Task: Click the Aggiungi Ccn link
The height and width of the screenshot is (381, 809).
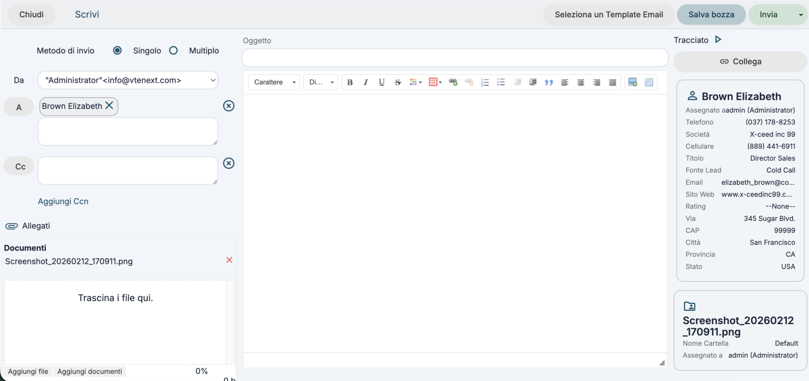Action: 63,201
